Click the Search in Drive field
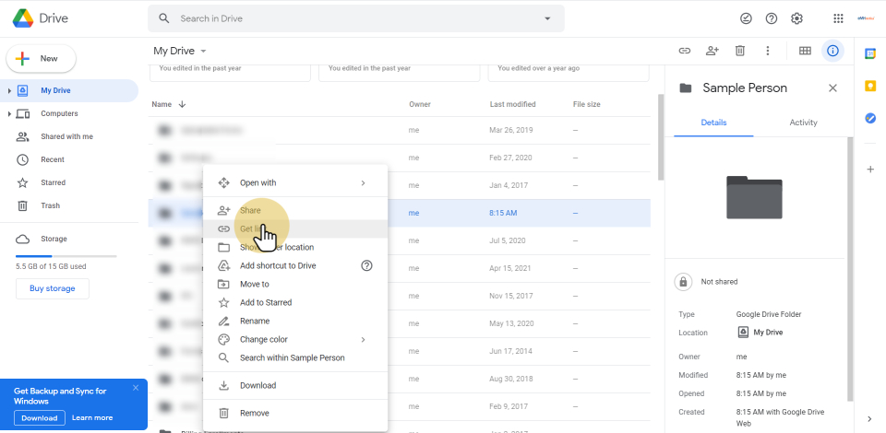Viewport: 886px width, 433px height. point(355,18)
